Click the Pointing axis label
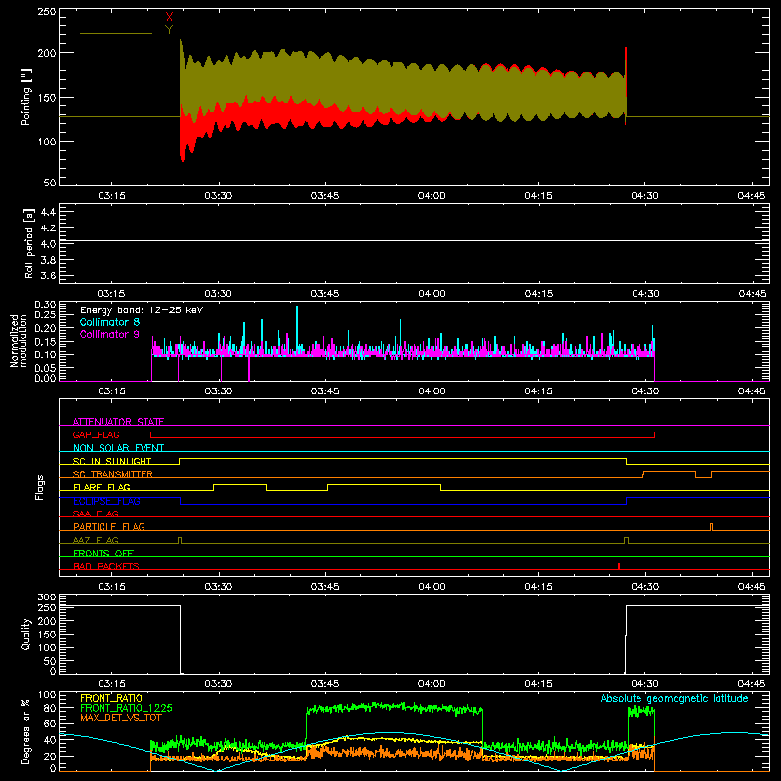The image size is (781, 781). [26, 97]
